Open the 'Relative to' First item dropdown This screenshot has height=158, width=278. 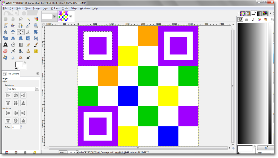(23, 89)
